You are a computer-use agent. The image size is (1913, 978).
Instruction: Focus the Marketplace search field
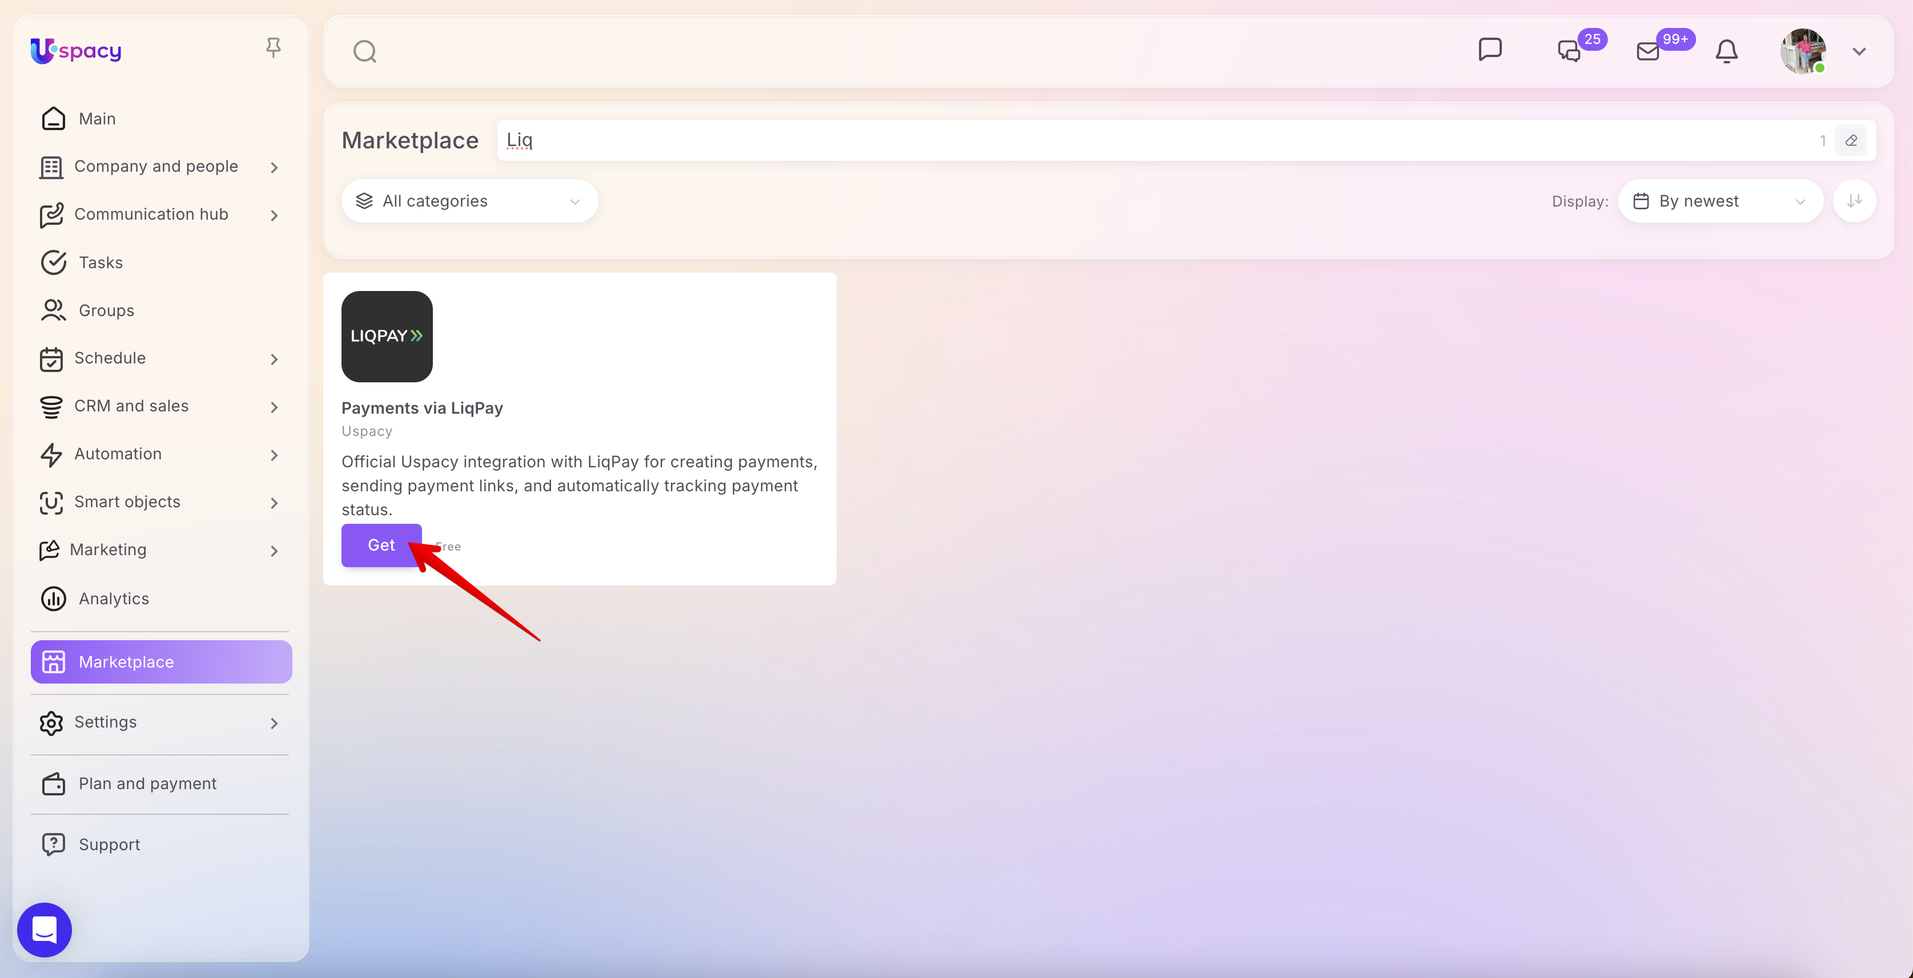coord(1159,140)
